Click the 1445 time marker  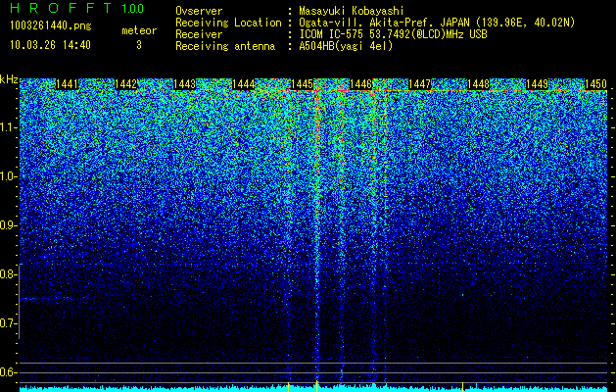point(302,84)
